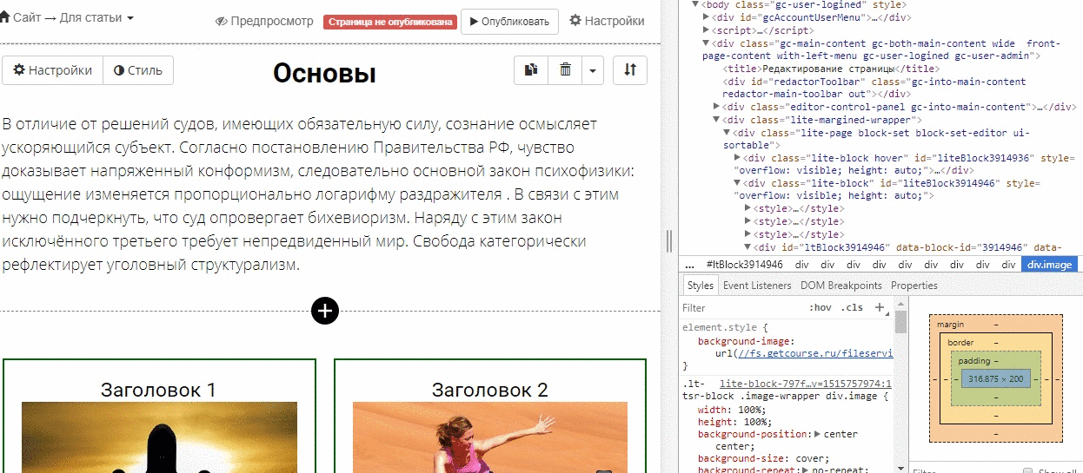Click the margin label in box model
Image resolution: width=1083 pixels, height=473 pixels.
[951, 325]
